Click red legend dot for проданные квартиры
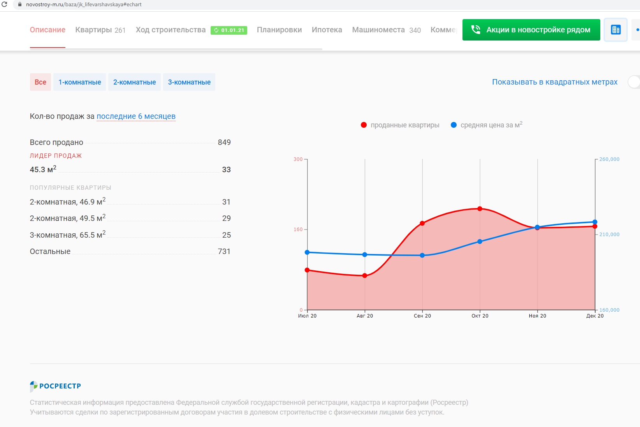Screen dimensions: 640x427 pos(364,125)
